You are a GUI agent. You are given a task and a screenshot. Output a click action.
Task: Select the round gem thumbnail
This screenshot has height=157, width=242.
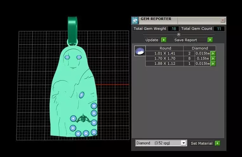tap(140, 51)
